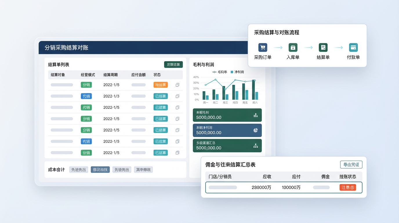Open the 结算单 step icon

click(323, 47)
